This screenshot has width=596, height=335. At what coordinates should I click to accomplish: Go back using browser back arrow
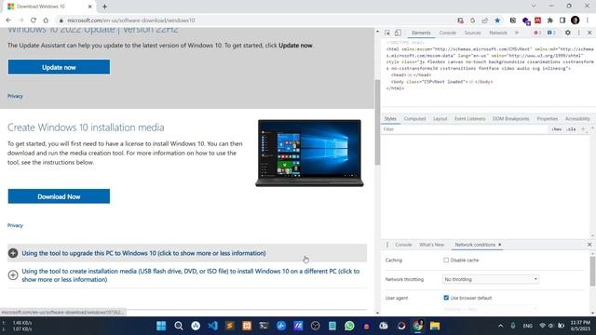coord(8,20)
